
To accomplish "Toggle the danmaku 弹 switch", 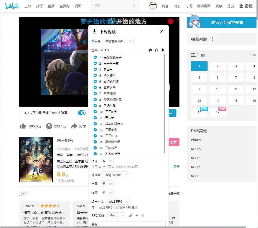I will (82, 113).
